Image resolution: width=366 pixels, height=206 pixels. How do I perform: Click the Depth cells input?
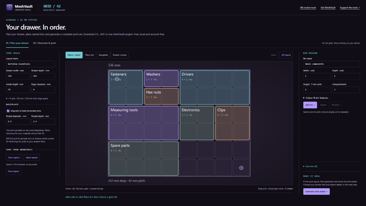346,76
